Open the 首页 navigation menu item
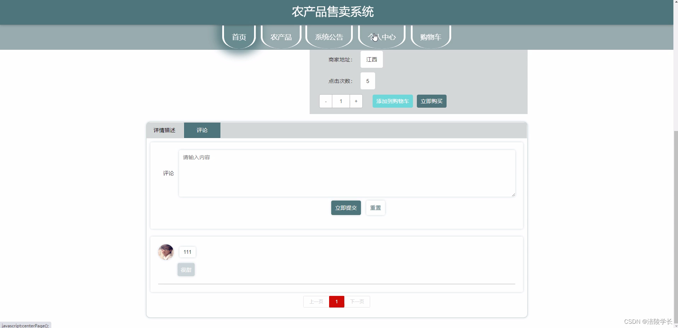This screenshot has height=328, width=678. [x=239, y=37]
